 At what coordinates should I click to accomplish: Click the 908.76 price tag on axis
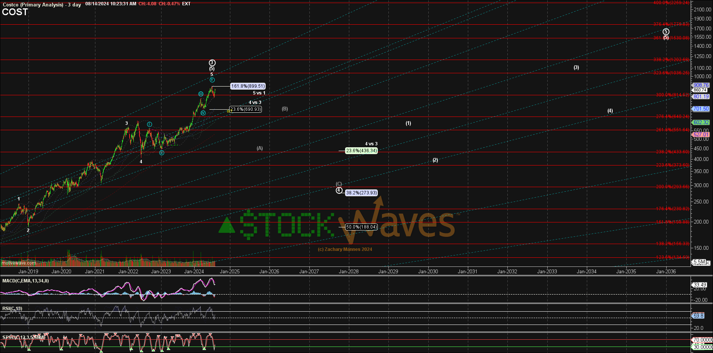click(x=701, y=85)
